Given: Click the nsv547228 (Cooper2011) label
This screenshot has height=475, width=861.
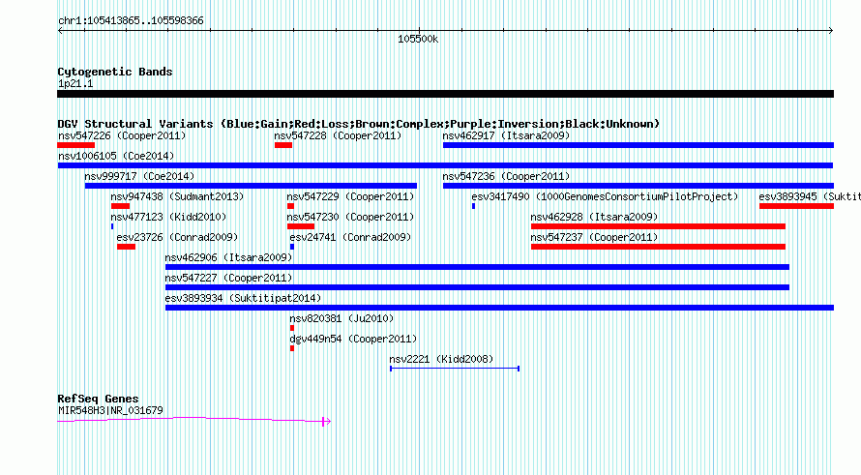Looking at the screenshot, I should [338, 135].
